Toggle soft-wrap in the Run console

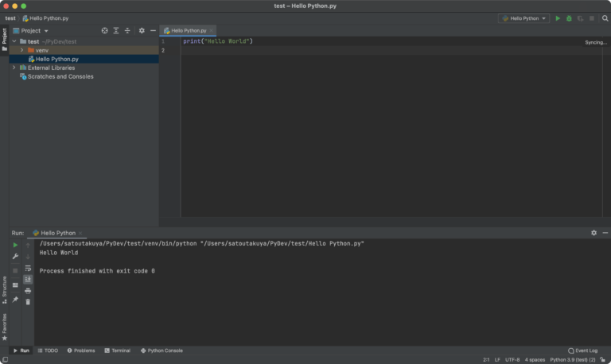28,269
